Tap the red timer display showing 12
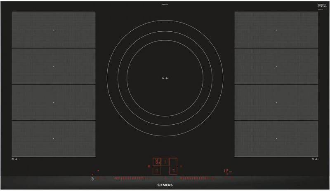The width and height of the screenshot is (330, 191). click(x=226, y=170)
